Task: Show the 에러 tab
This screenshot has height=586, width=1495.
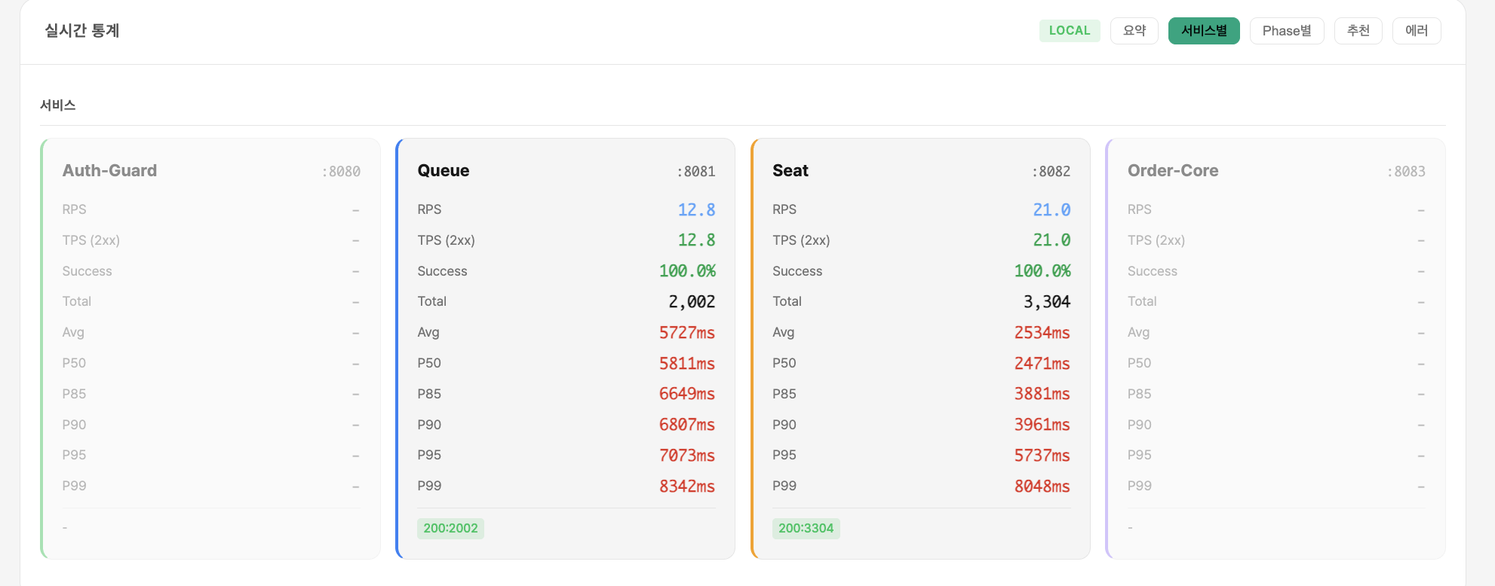Action: coord(1416,31)
